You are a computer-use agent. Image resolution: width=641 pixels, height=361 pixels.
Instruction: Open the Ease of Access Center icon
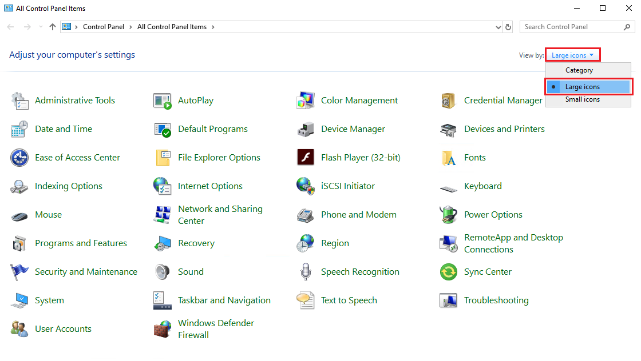[x=19, y=158]
